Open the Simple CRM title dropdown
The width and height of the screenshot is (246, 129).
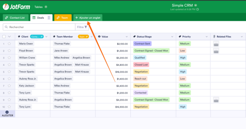tap(196, 5)
